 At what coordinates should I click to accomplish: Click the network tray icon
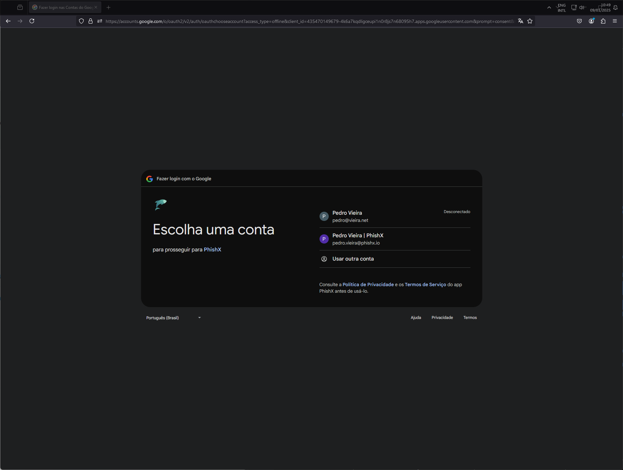coord(574,8)
